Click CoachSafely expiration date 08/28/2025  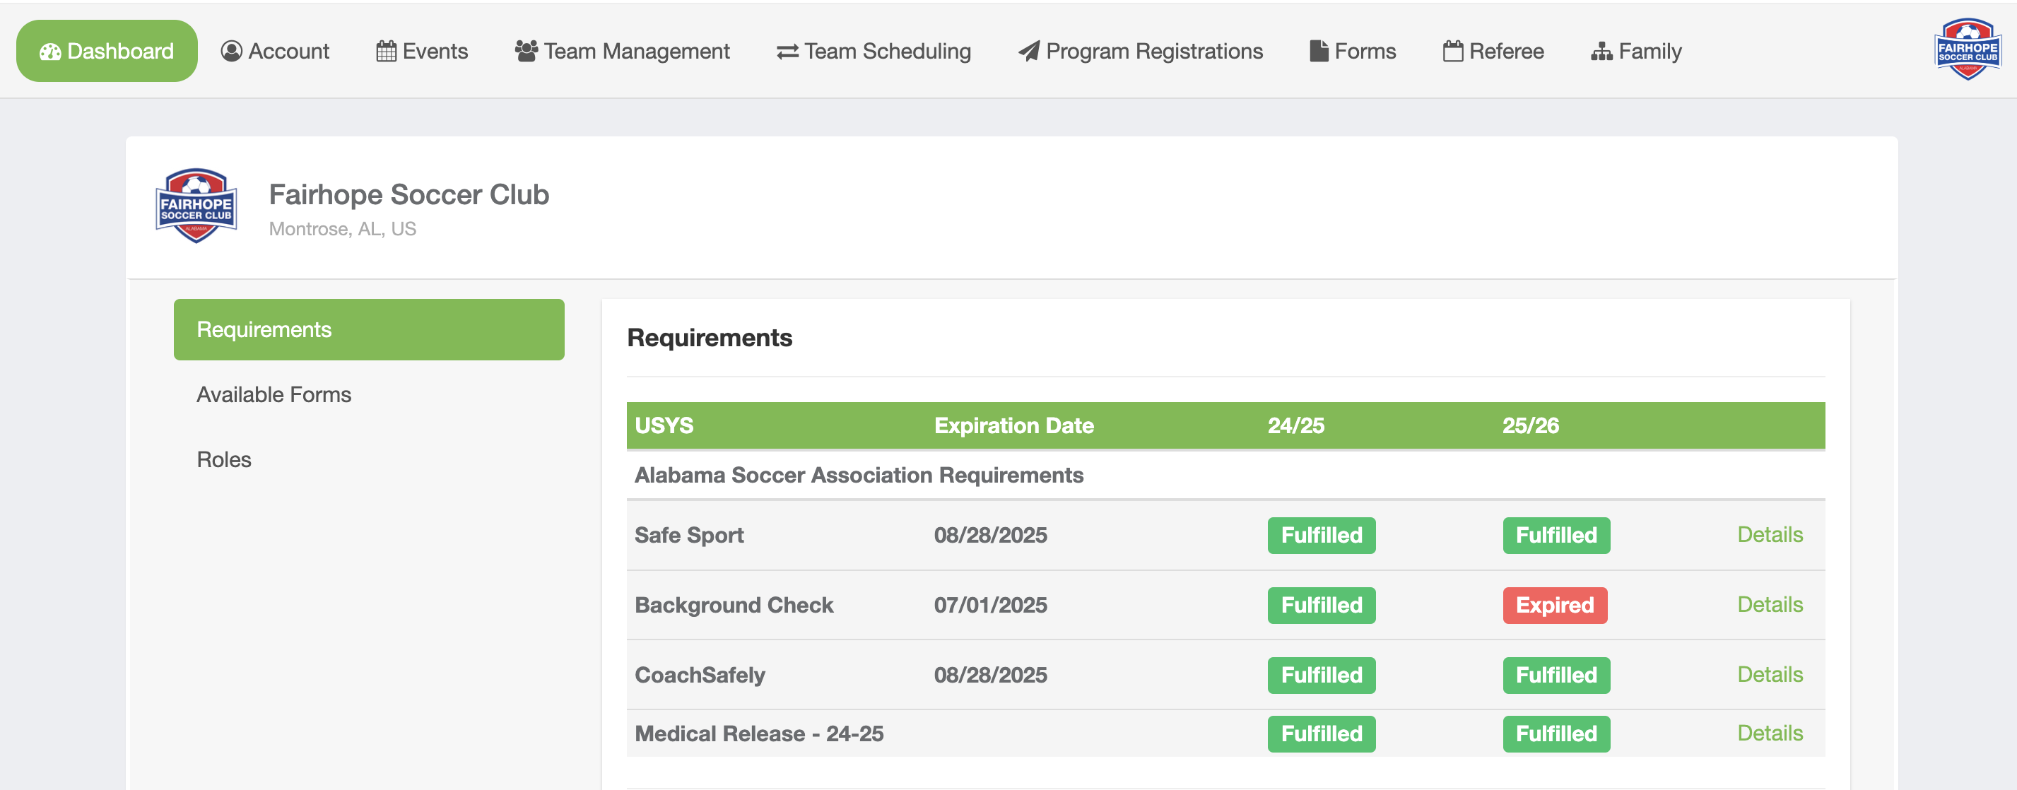pyautogui.click(x=991, y=675)
